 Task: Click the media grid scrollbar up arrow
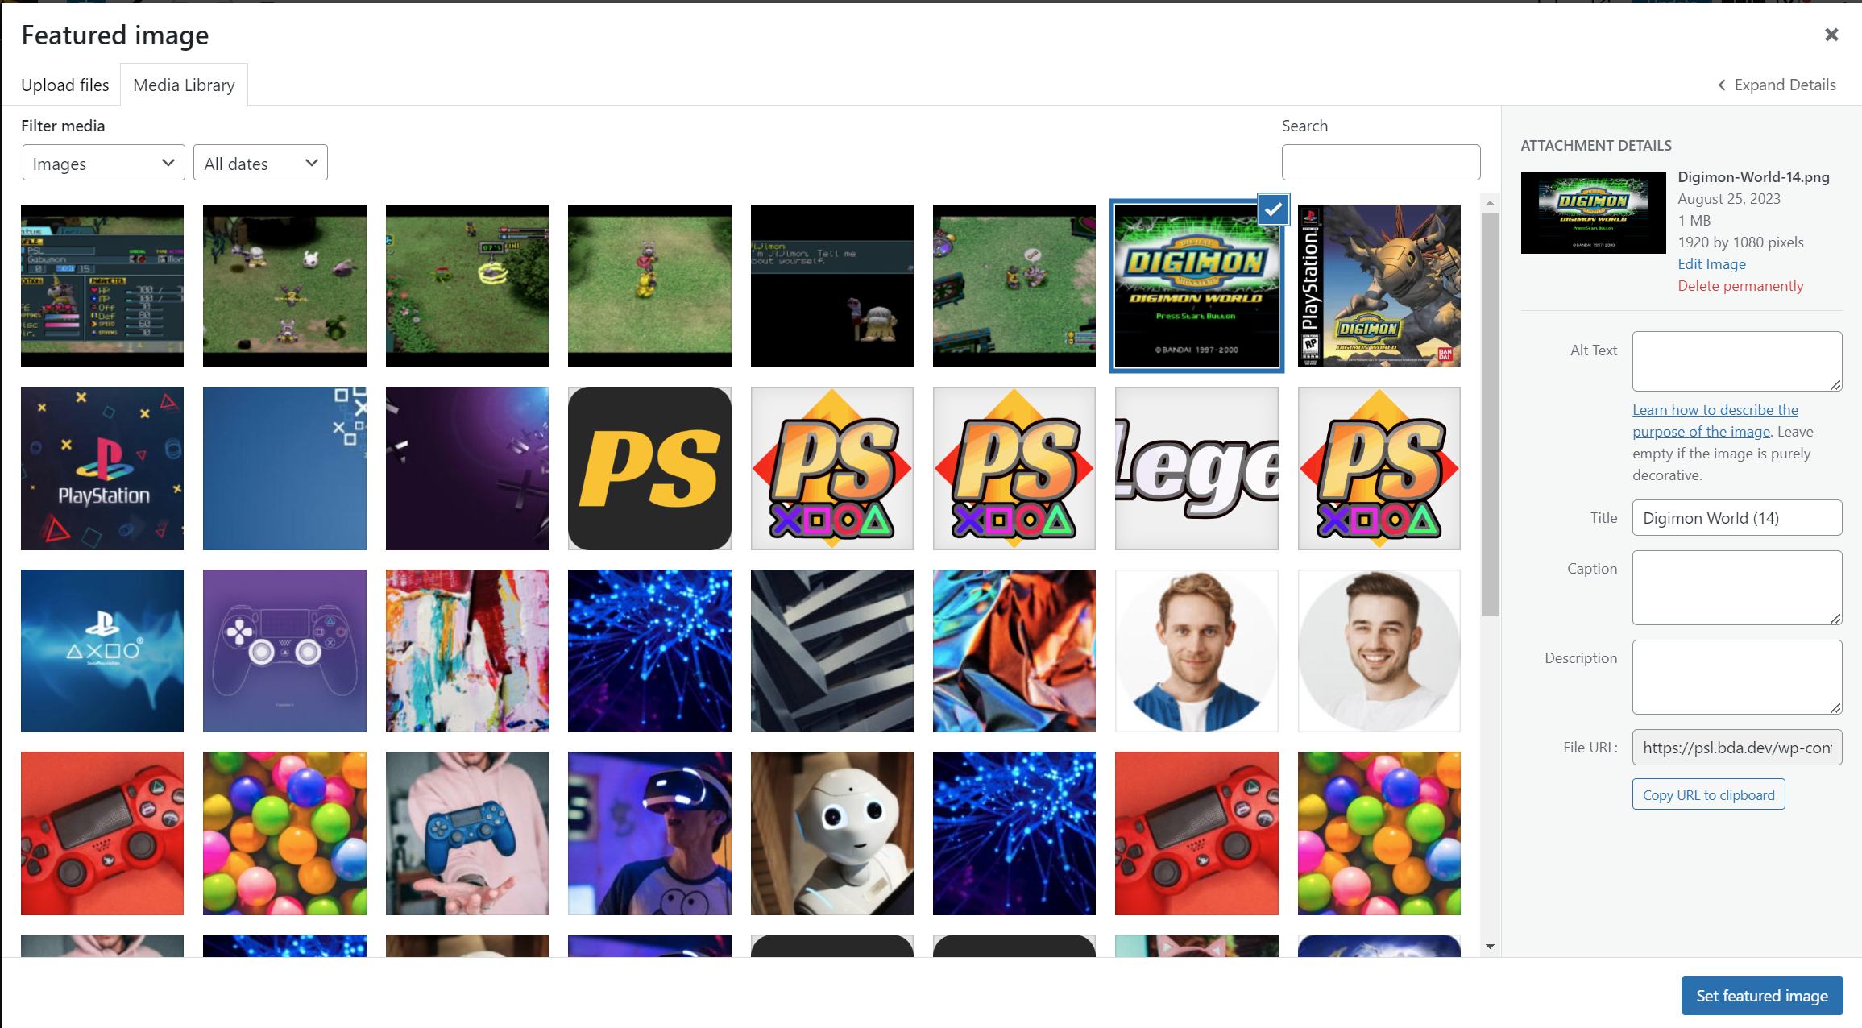pos(1490,202)
